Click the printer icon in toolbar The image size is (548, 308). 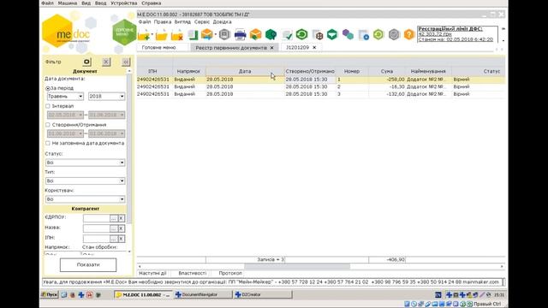tap(240, 34)
